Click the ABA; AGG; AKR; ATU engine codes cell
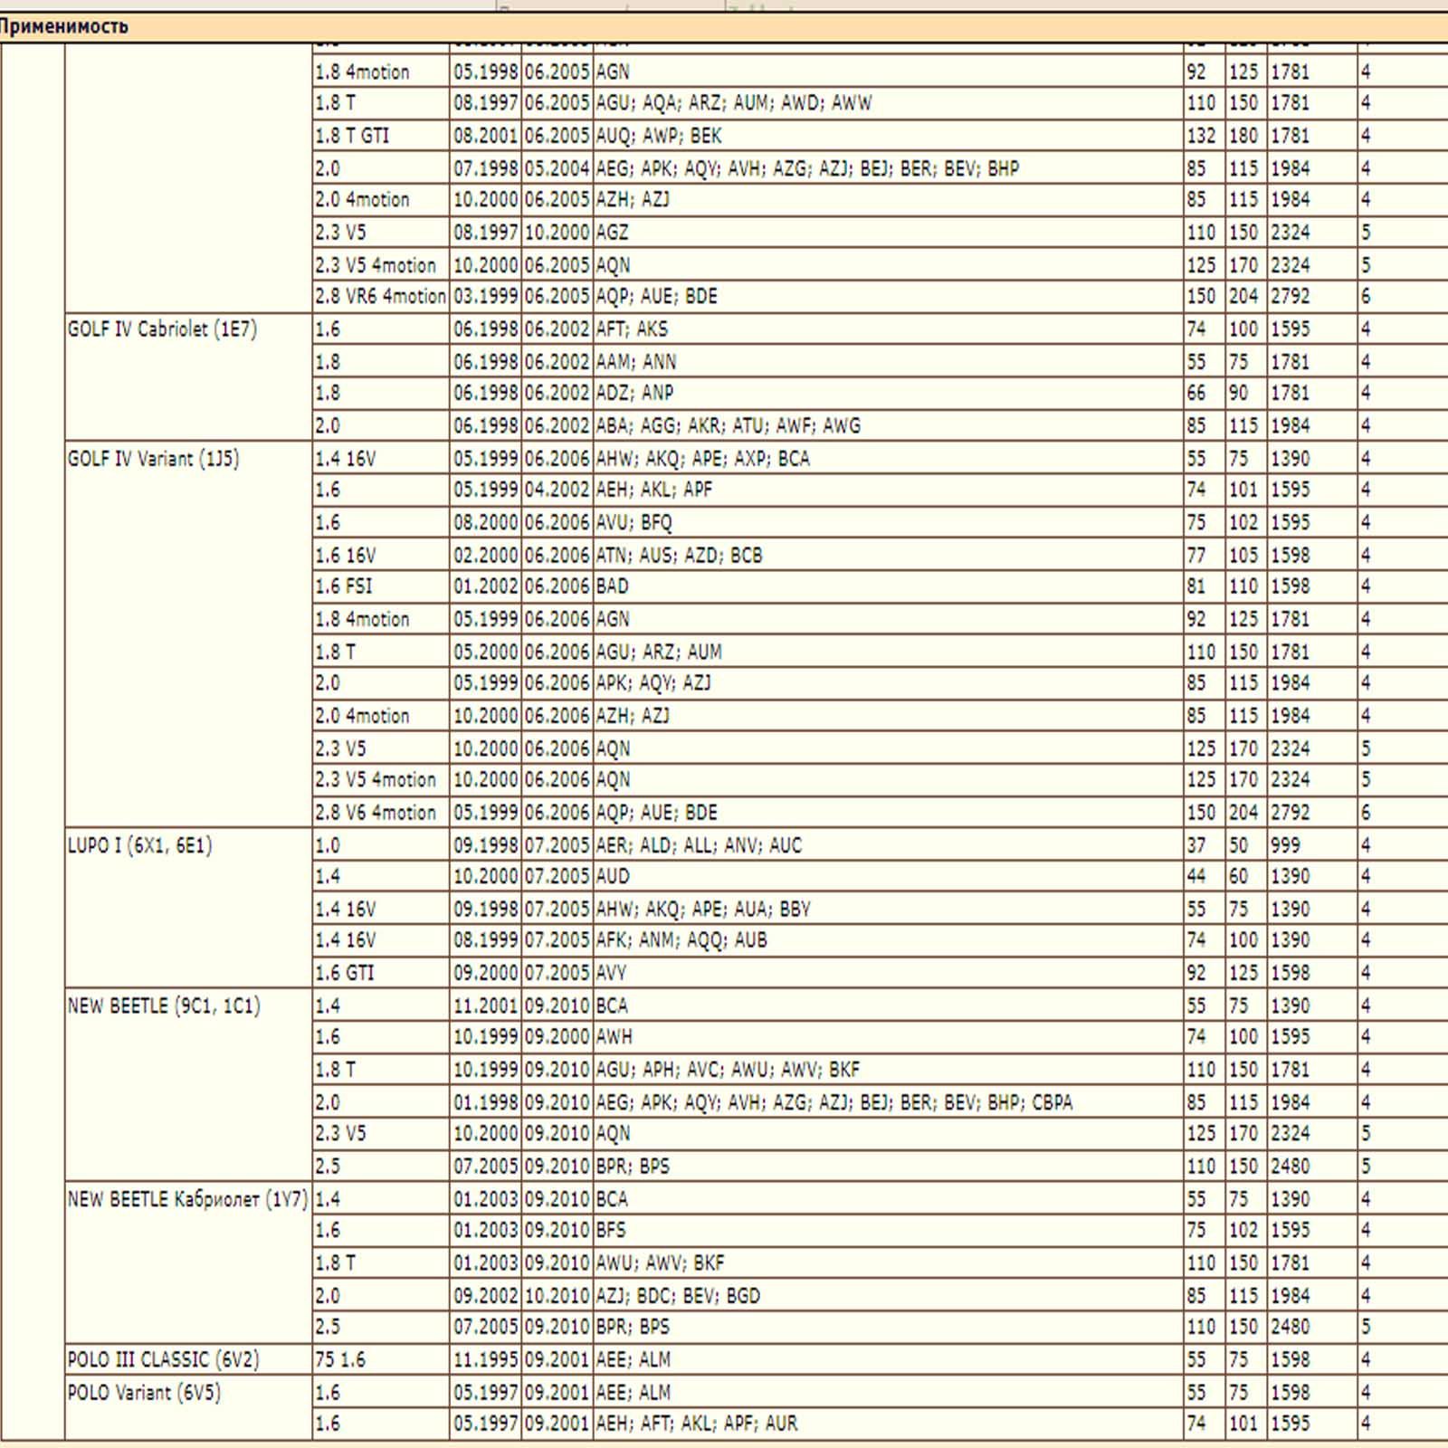Image resolution: width=1448 pixels, height=1448 pixels. 728,425
